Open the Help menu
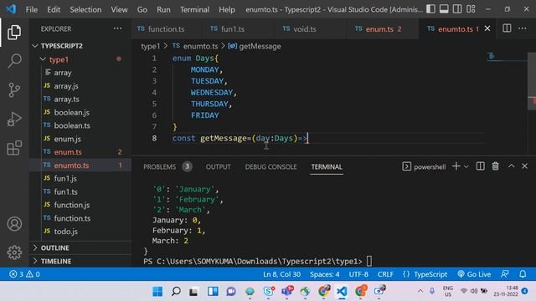This screenshot has height=301, width=536. [x=227, y=9]
